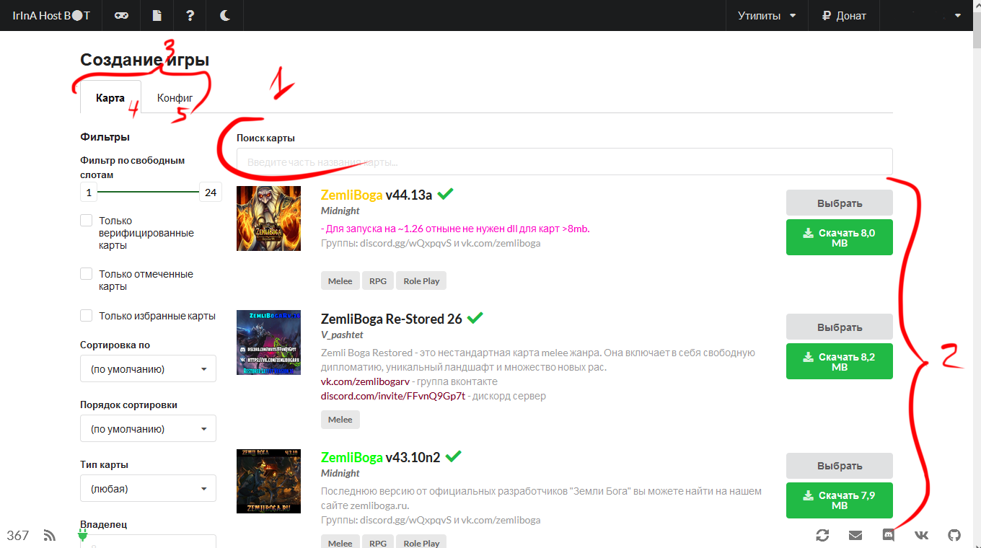Focus the 'Поиск карты' search field
This screenshot has width=981, height=548.
(565, 162)
